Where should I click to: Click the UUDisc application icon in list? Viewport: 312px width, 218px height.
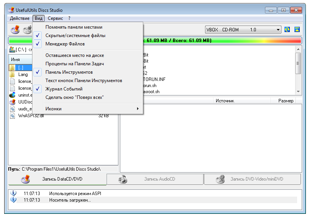(x=12, y=102)
